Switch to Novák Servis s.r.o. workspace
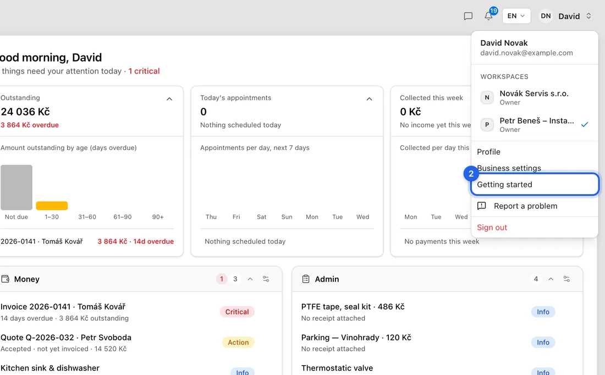 coord(535,97)
